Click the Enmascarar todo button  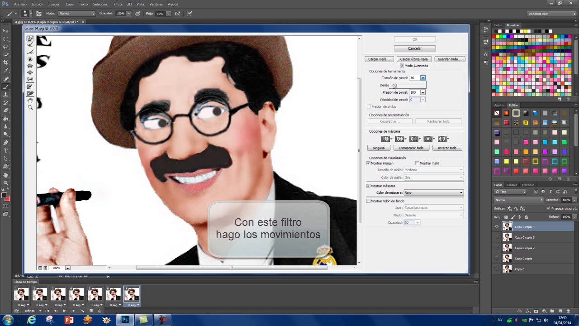click(411, 148)
